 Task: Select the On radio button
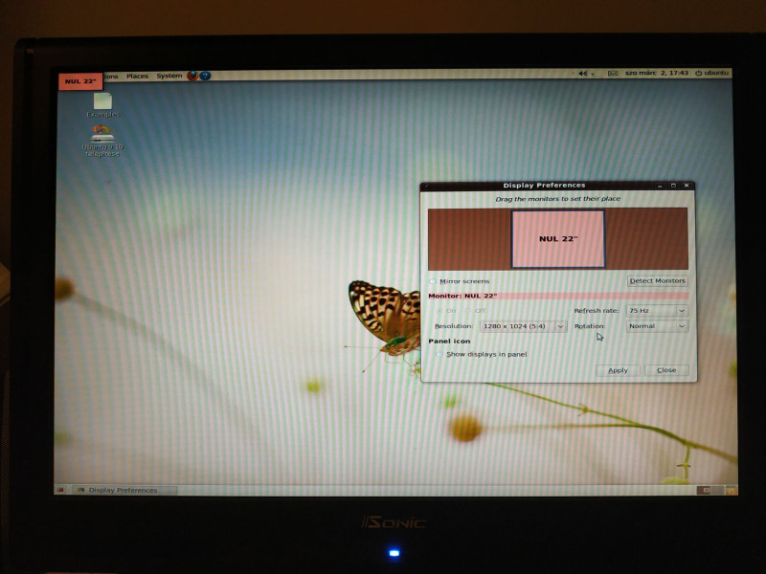coord(439,310)
